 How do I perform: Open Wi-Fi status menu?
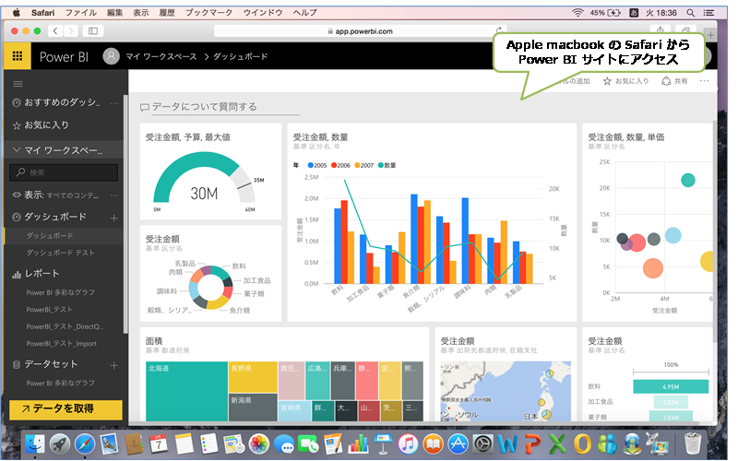pos(577,13)
